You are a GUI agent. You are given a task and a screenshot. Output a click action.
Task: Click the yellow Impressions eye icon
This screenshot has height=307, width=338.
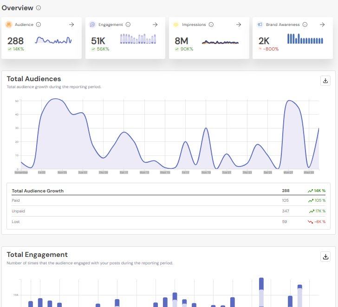[x=176, y=25]
